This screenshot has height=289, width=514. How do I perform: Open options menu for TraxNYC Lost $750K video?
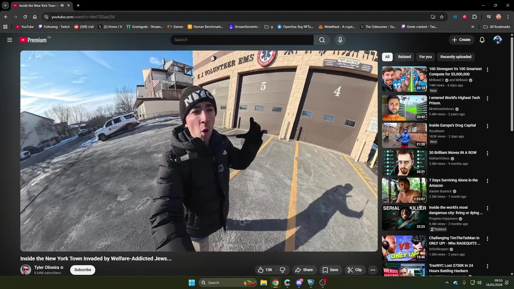tap(487, 266)
